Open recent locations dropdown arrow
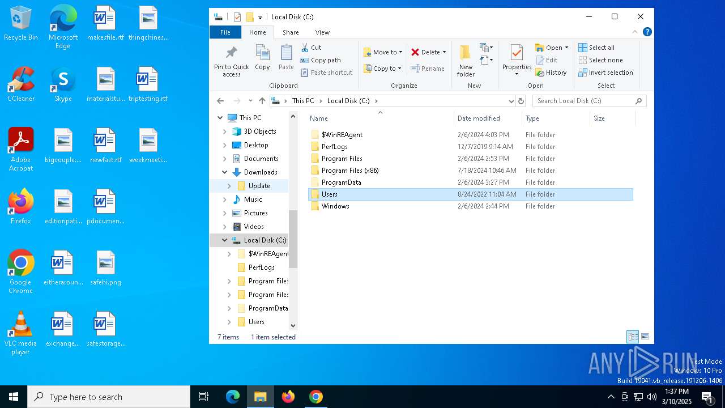 (250, 101)
